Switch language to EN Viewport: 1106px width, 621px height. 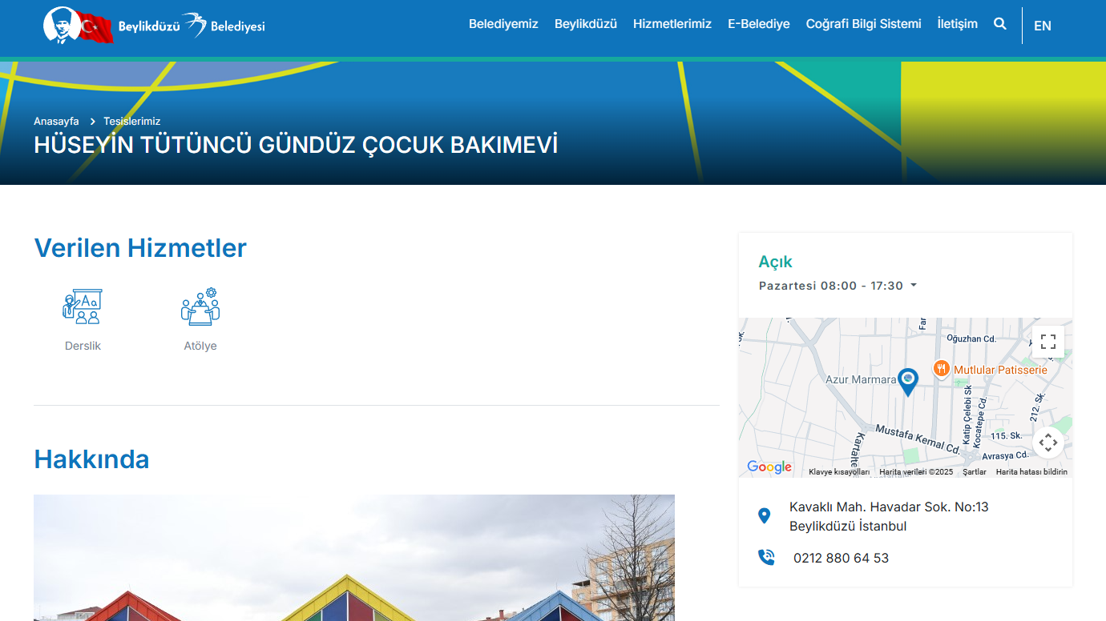pyautogui.click(x=1042, y=26)
